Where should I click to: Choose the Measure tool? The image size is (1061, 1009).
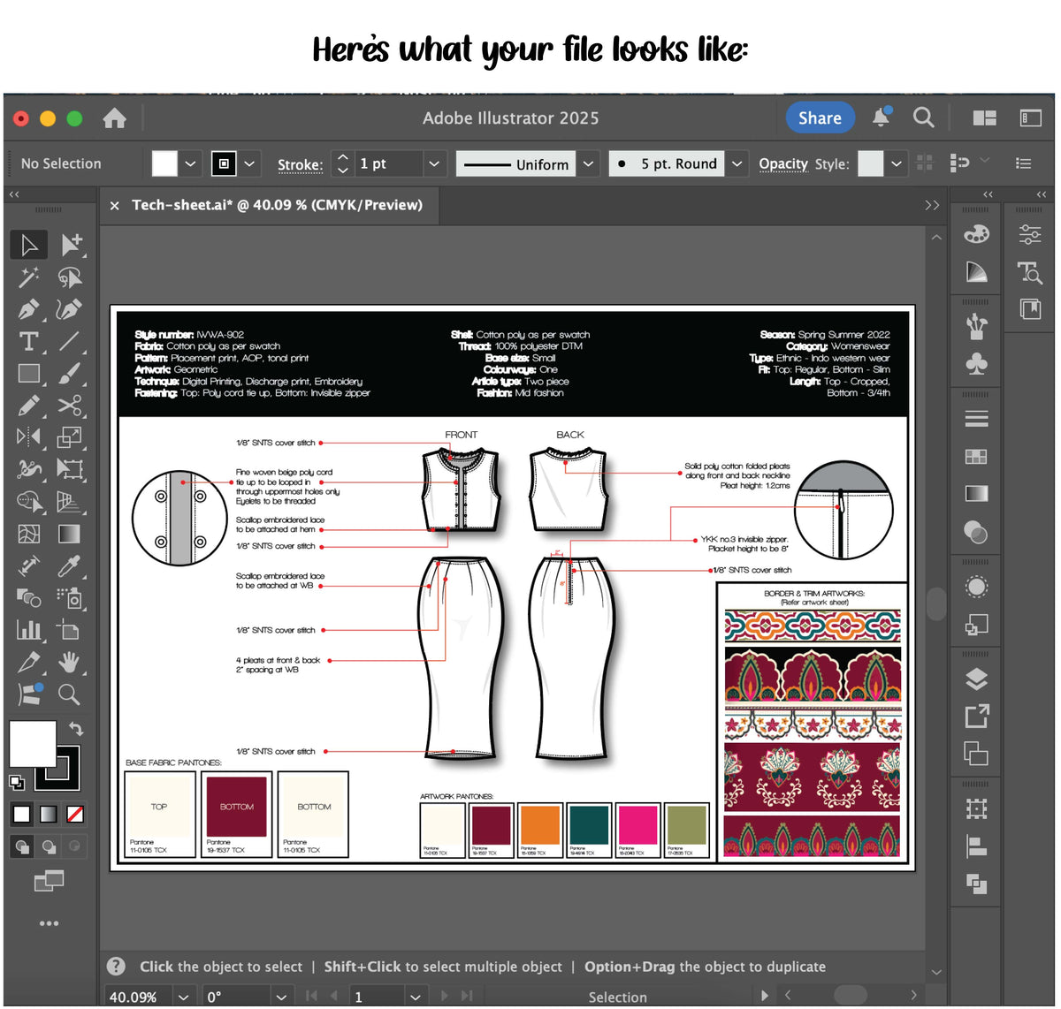tap(29, 565)
